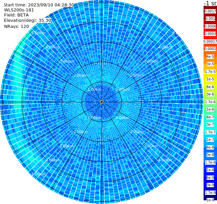
Task: Select the 1.7e-9 colorbar tick
Action: point(210,193)
